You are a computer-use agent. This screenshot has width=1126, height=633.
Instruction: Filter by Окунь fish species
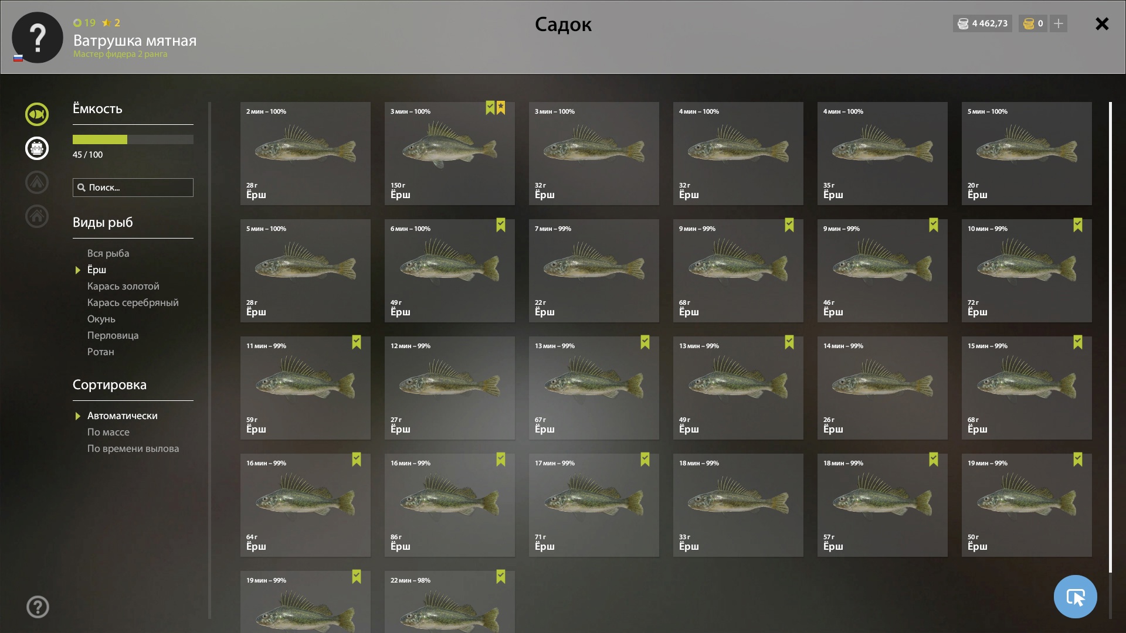(x=101, y=319)
